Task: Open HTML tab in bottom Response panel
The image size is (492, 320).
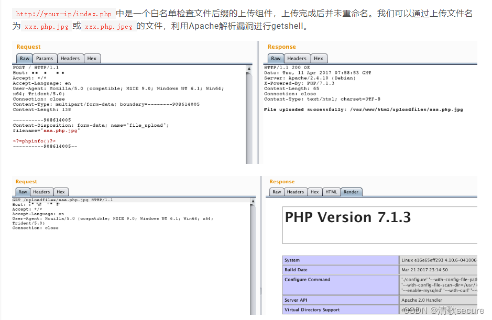Action: click(331, 192)
